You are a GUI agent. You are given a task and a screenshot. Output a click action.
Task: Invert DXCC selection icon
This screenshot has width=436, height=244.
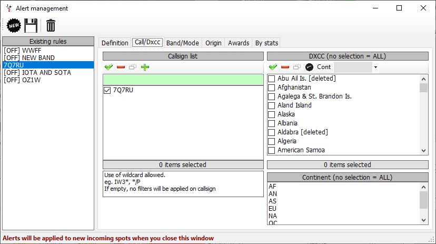point(297,67)
